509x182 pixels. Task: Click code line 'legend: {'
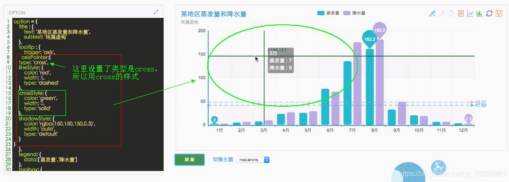(30, 154)
